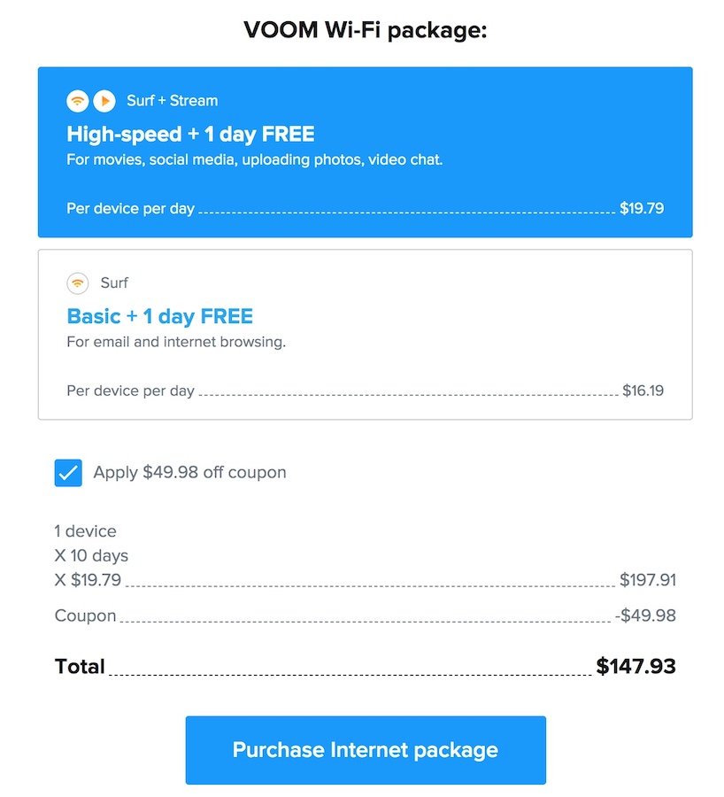Click the $19.79 per day price in blue card

click(642, 208)
